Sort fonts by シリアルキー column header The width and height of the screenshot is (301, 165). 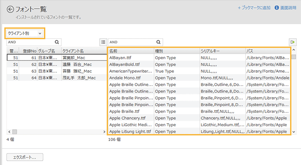coord(223,51)
